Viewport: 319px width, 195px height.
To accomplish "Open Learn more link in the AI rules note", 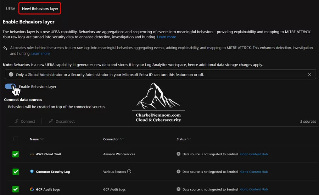I will tap(40, 54).
